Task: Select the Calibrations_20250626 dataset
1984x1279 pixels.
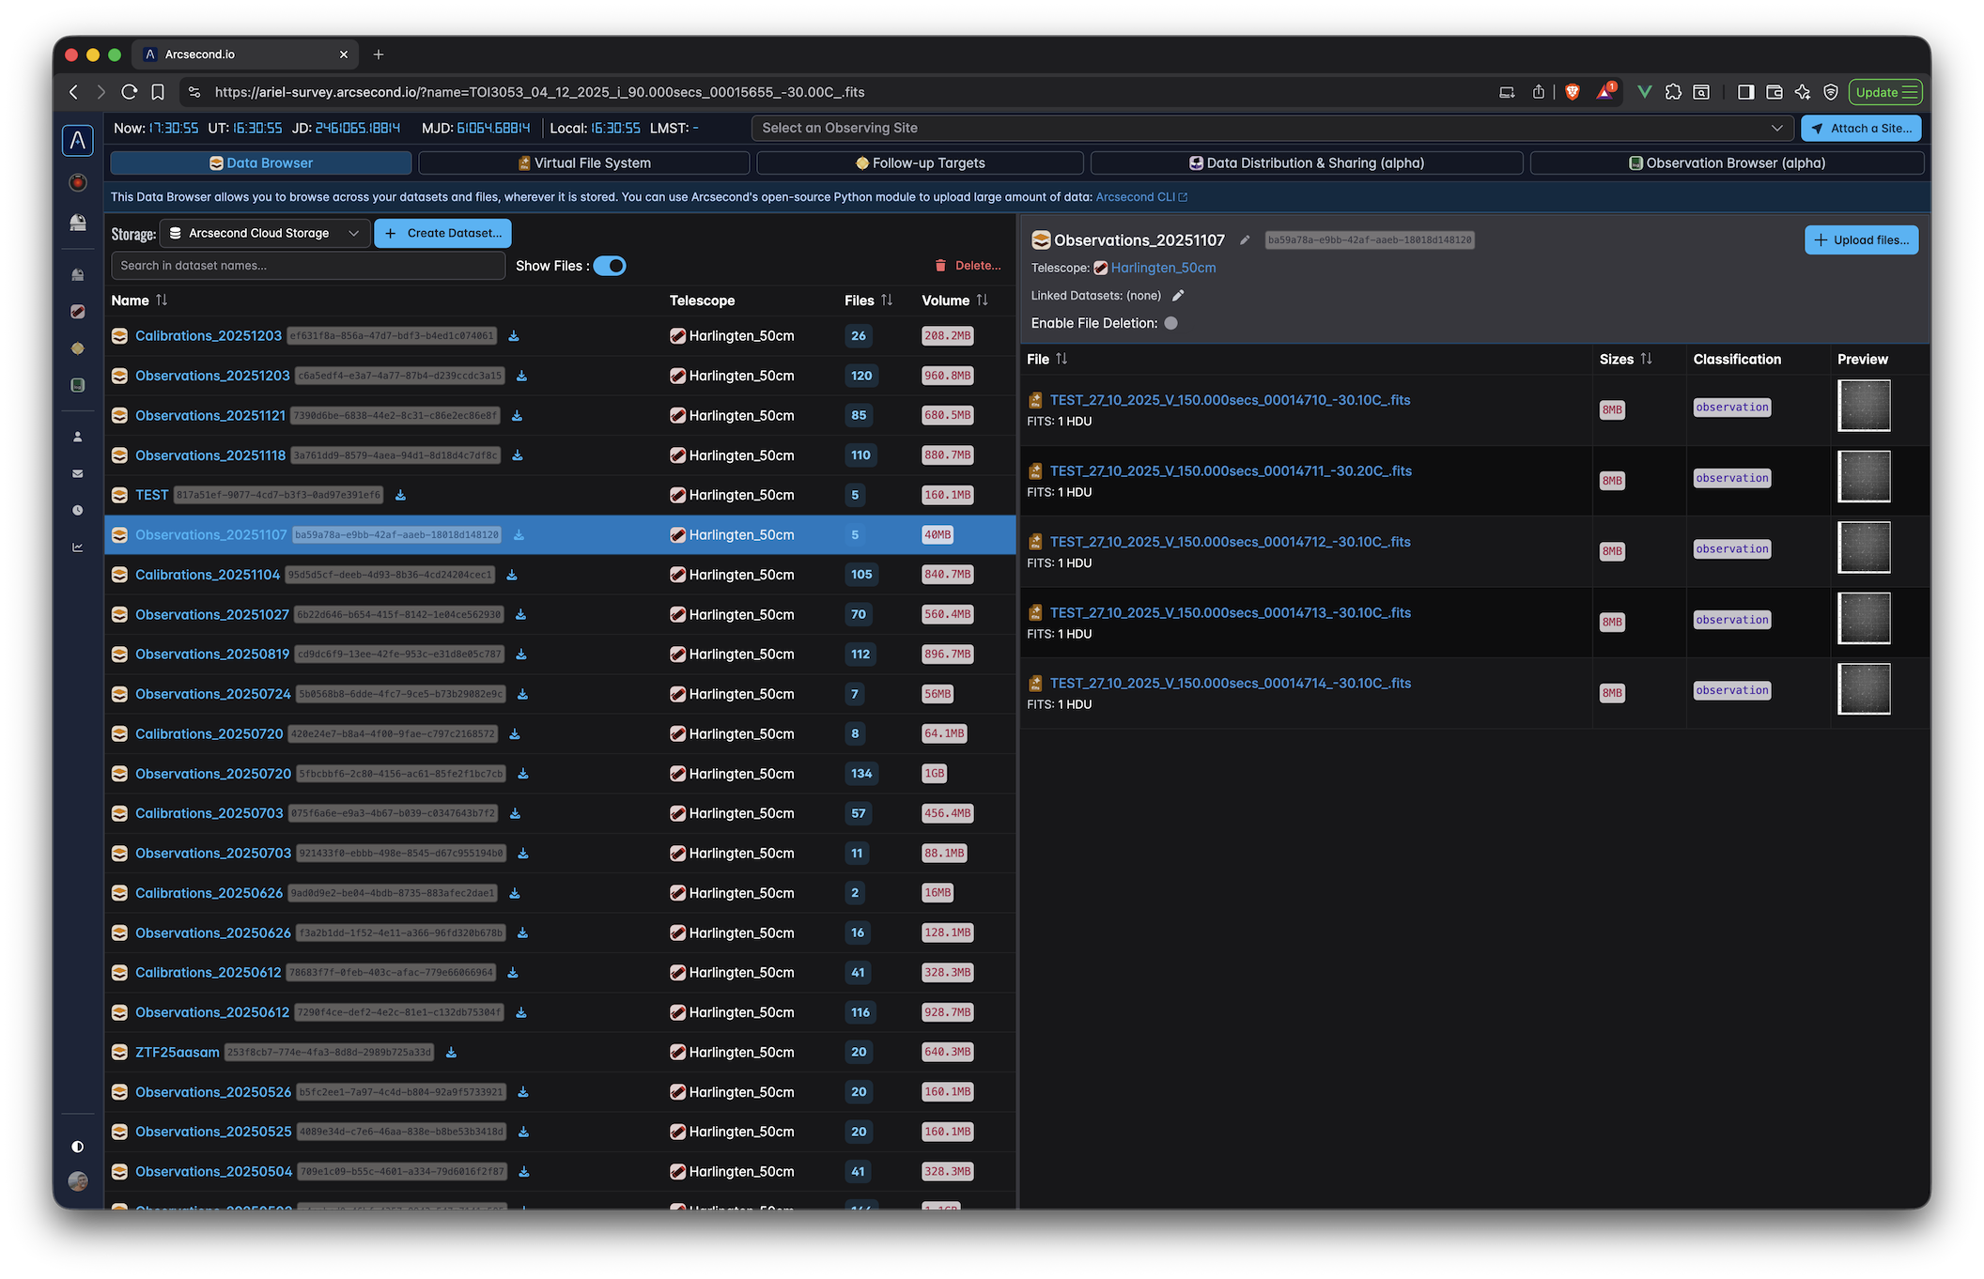Action: point(209,893)
